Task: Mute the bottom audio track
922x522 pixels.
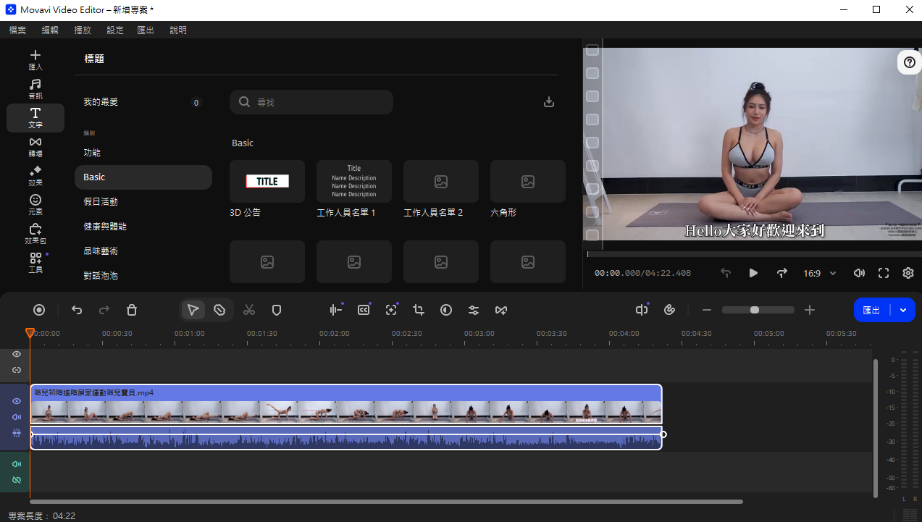Action: [17, 464]
